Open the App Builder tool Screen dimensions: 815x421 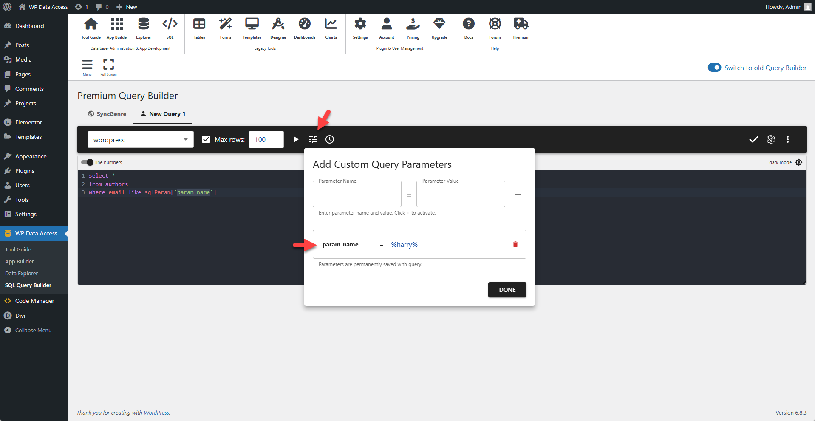pyautogui.click(x=117, y=28)
